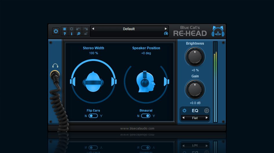Click the undo arrow icon
Image resolution: width=274 pixels, height=153 pixels.
coord(78,29)
